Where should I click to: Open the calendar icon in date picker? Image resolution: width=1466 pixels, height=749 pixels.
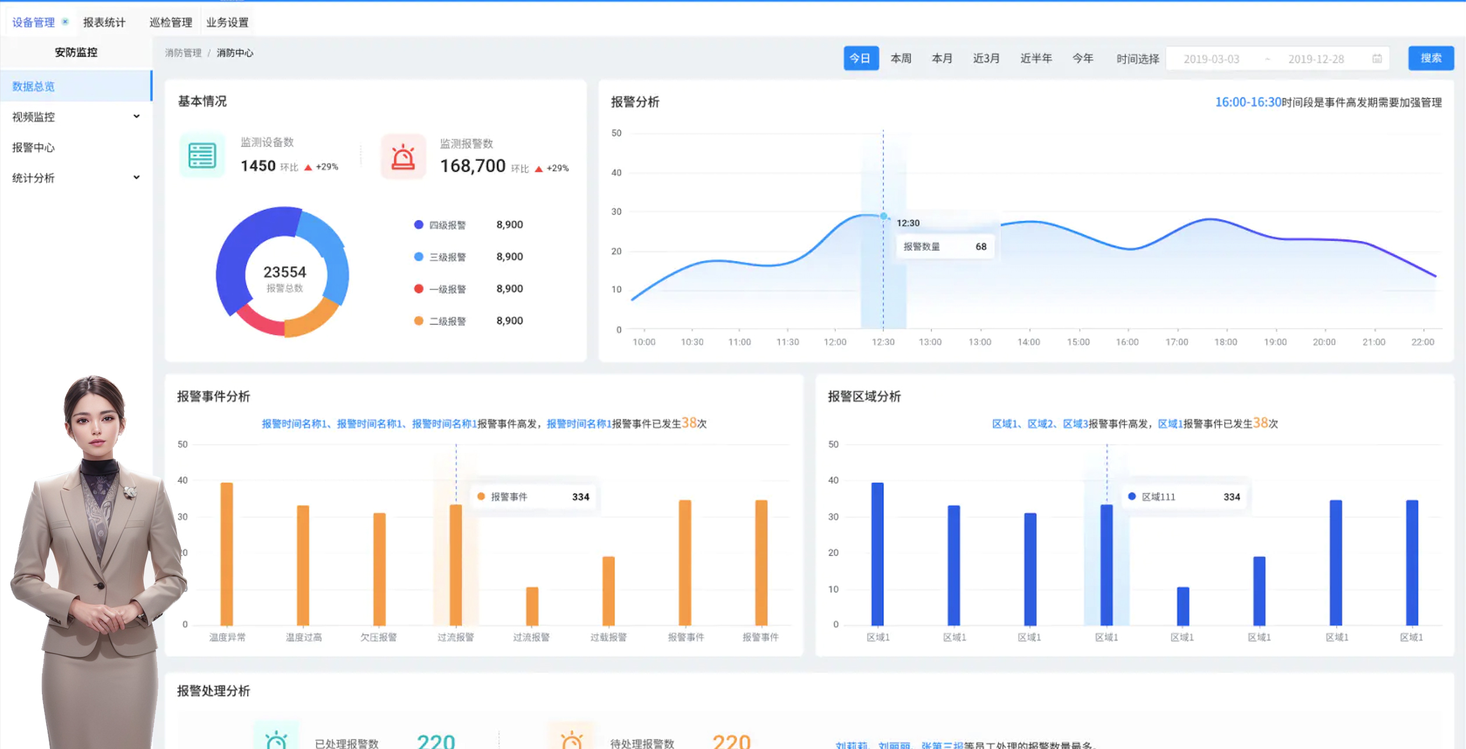pyautogui.click(x=1377, y=59)
